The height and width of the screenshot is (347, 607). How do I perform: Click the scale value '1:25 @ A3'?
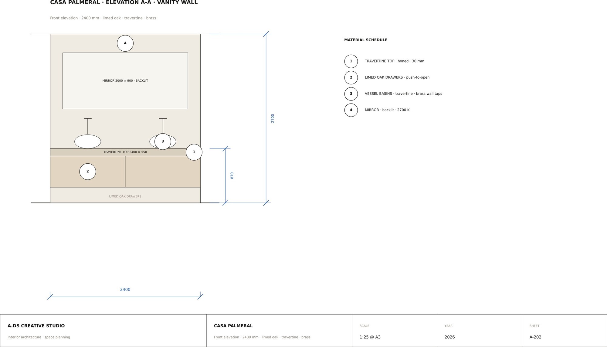pyautogui.click(x=370, y=337)
